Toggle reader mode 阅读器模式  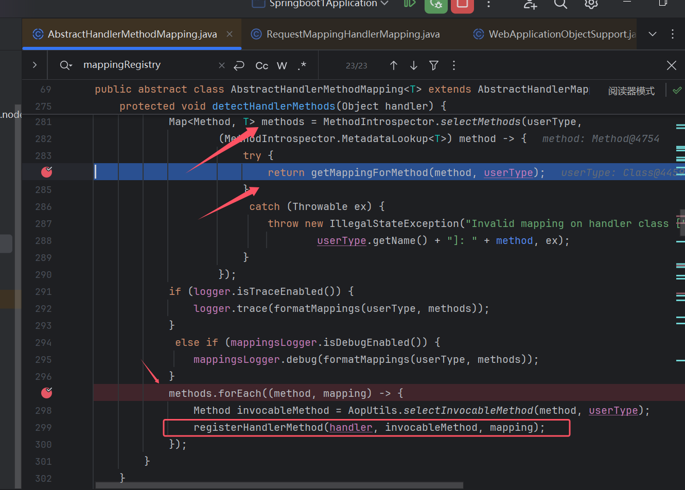click(x=631, y=91)
